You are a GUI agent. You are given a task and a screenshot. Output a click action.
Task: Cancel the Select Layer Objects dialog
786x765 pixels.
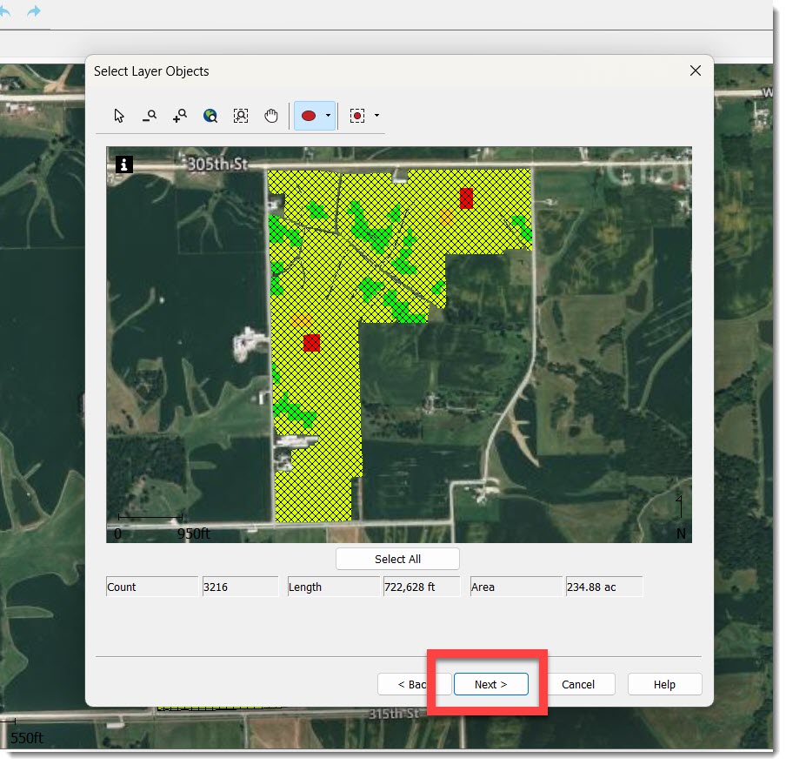click(577, 684)
